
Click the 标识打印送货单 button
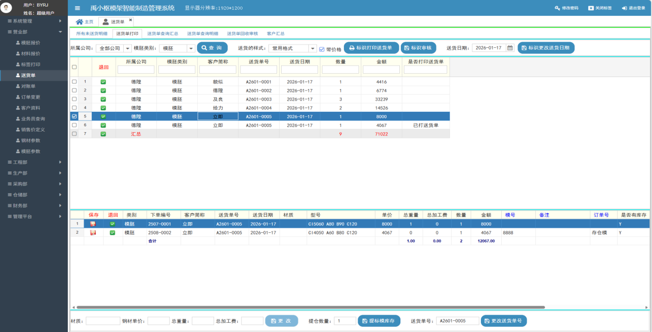coord(371,48)
